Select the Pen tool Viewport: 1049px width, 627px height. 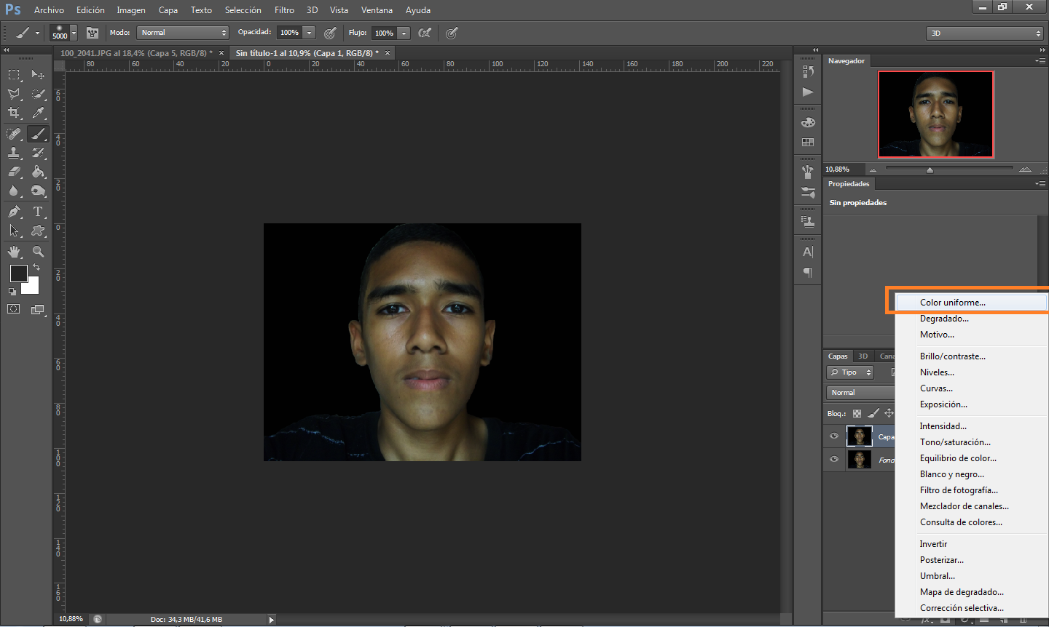tap(14, 212)
